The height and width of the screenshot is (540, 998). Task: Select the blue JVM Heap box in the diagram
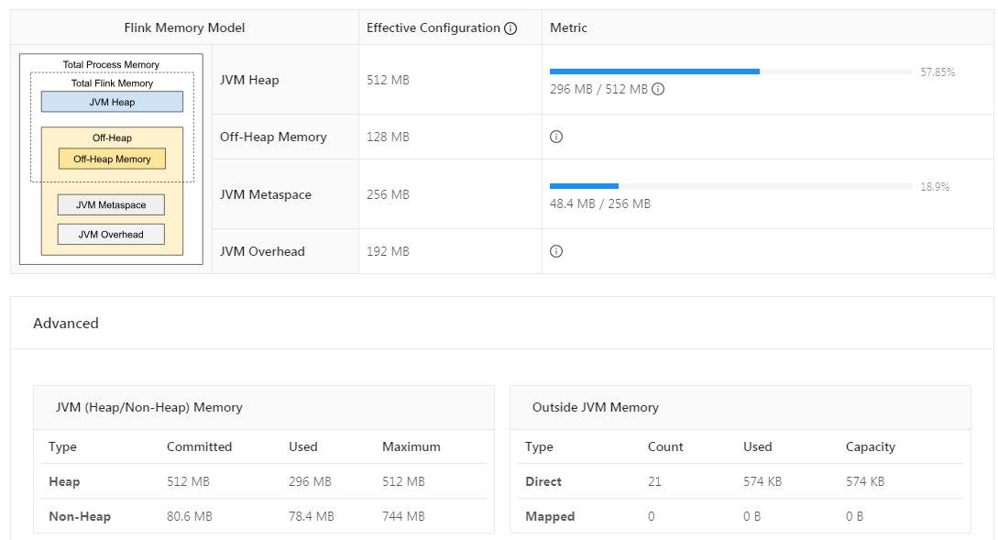112,102
